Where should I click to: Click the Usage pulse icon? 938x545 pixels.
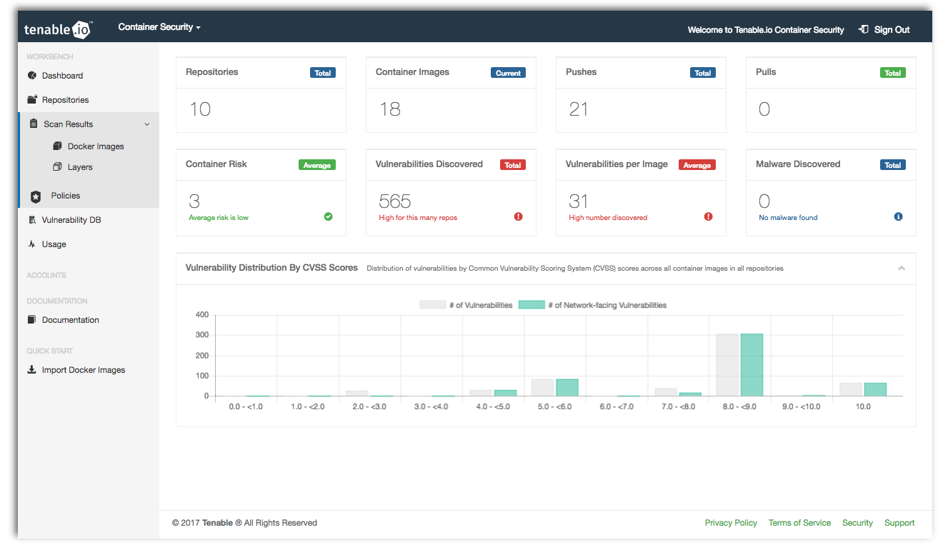(31, 244)
